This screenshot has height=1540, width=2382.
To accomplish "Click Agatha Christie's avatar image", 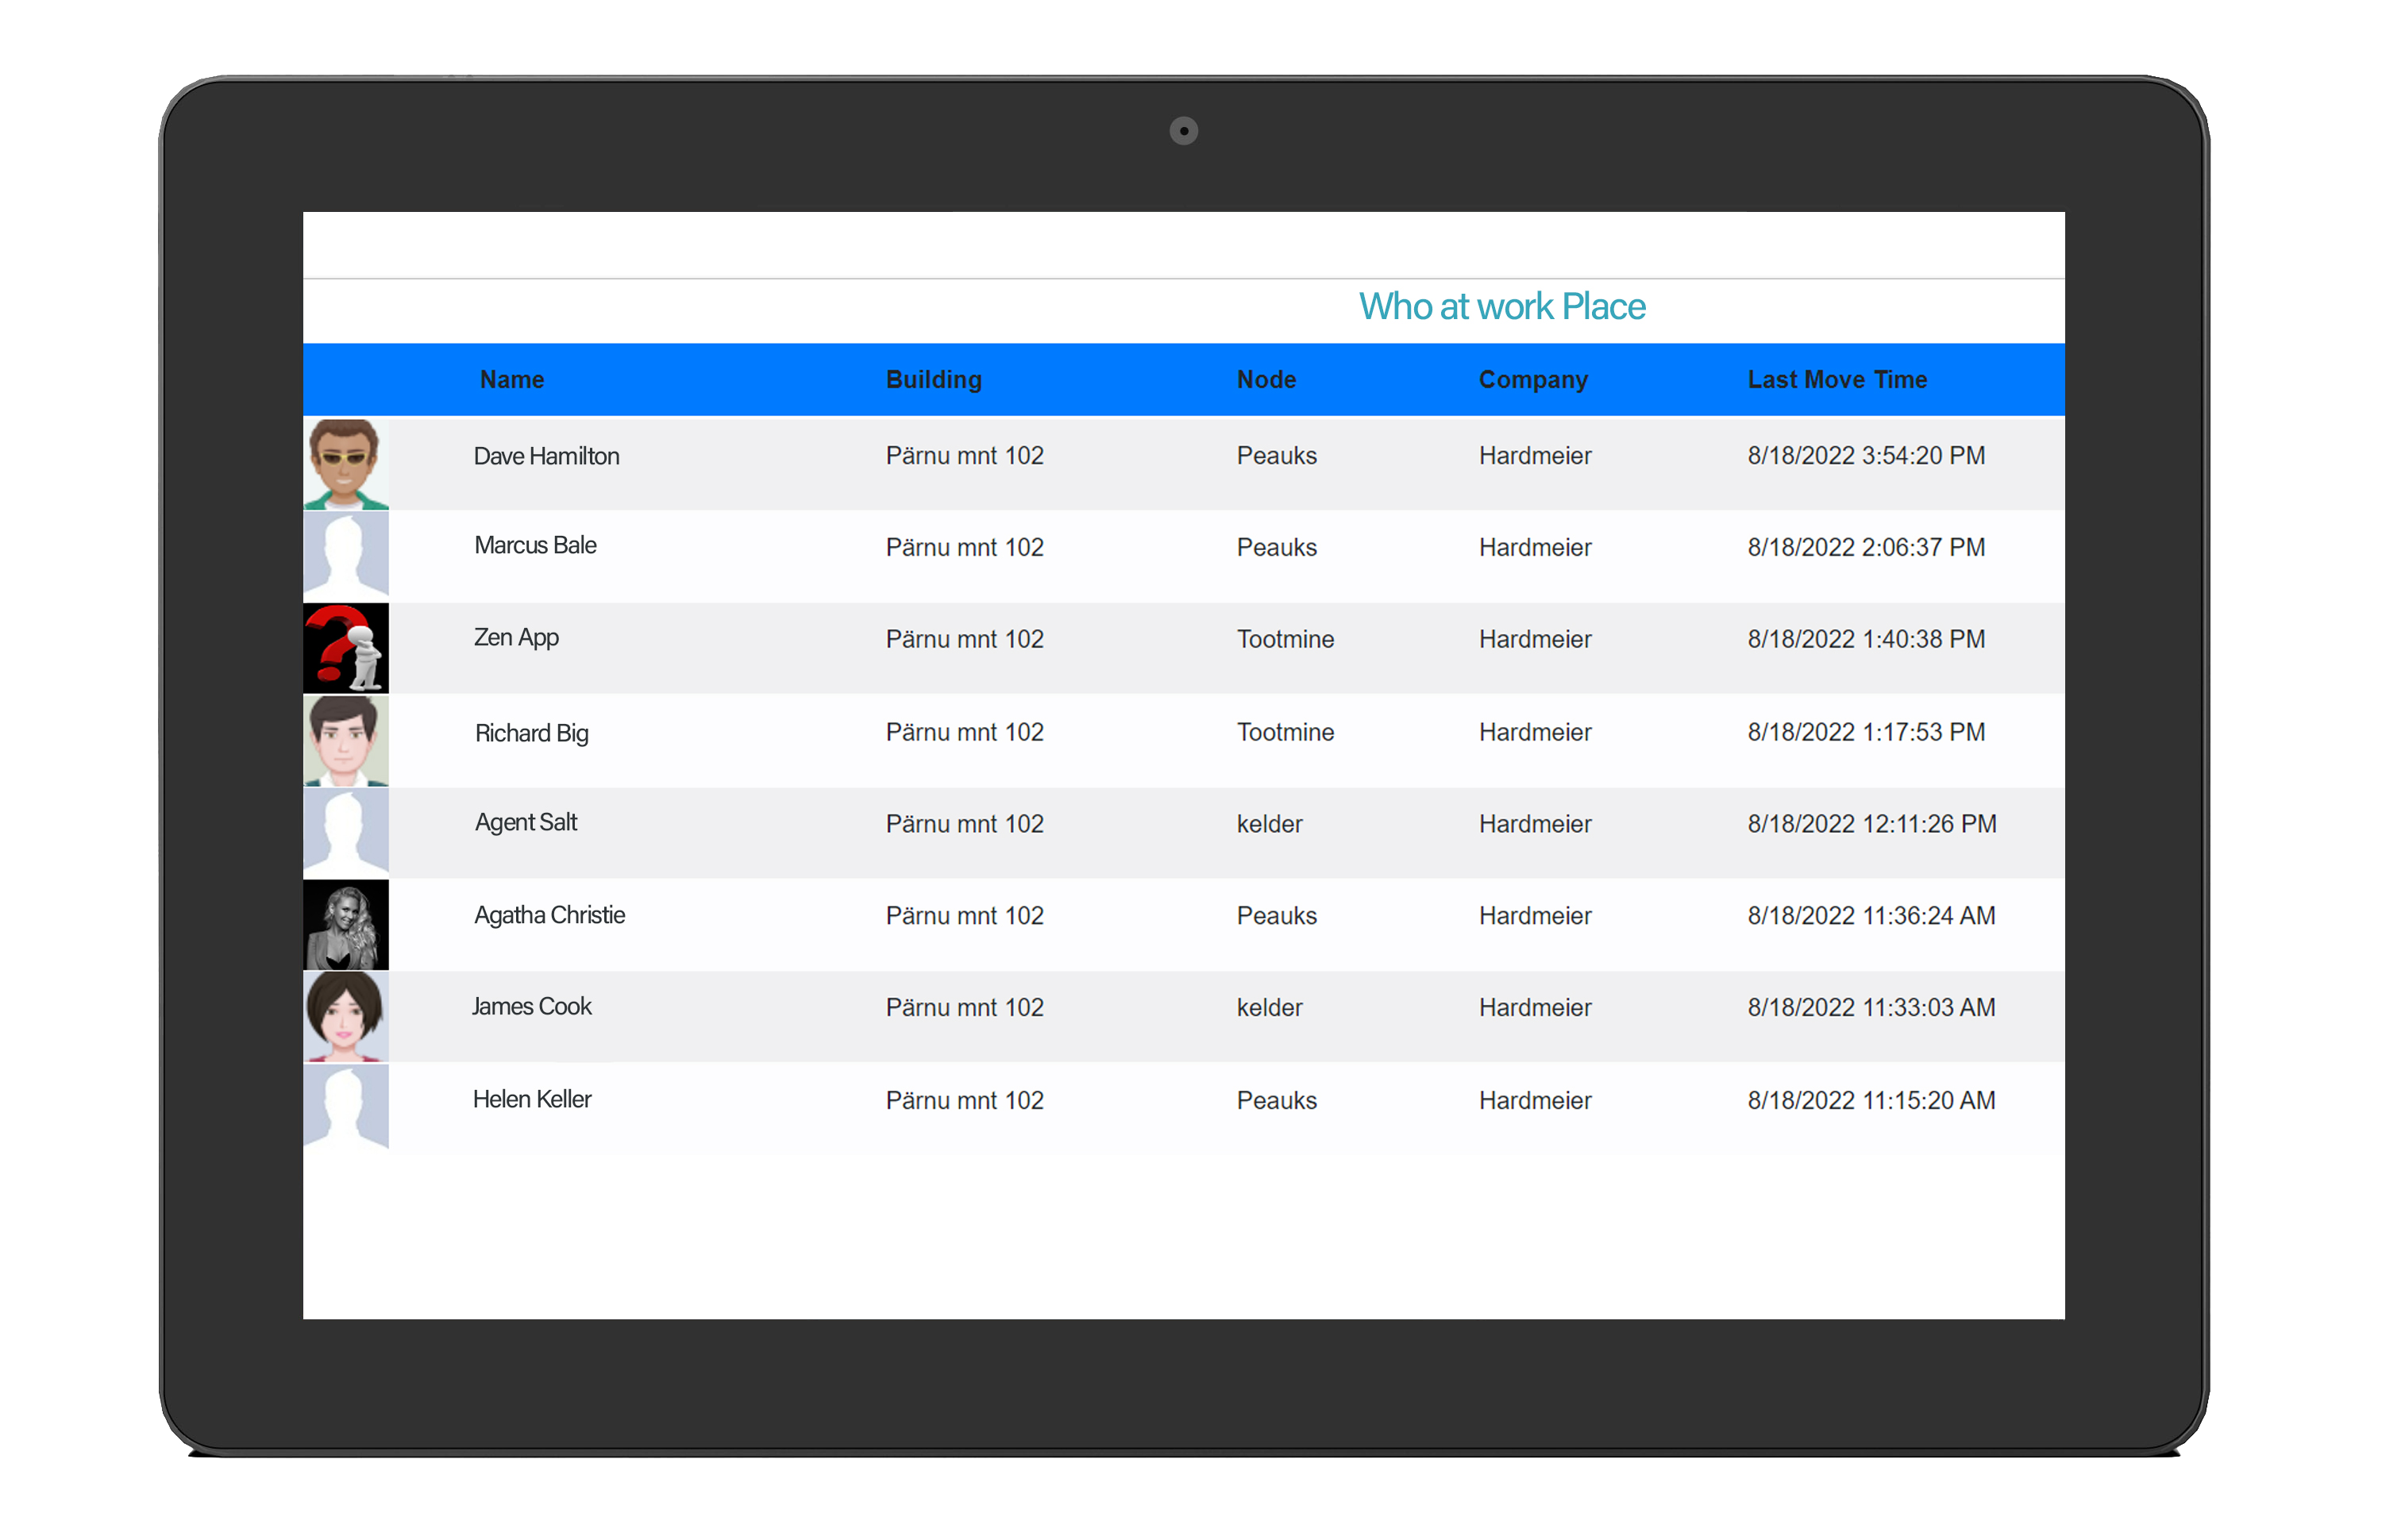I will click(x=345, y=923).
